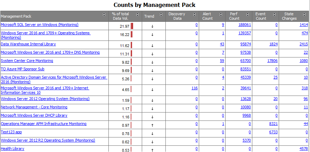Click the 21.97 data volume percentage

click(x=124, y=26)
